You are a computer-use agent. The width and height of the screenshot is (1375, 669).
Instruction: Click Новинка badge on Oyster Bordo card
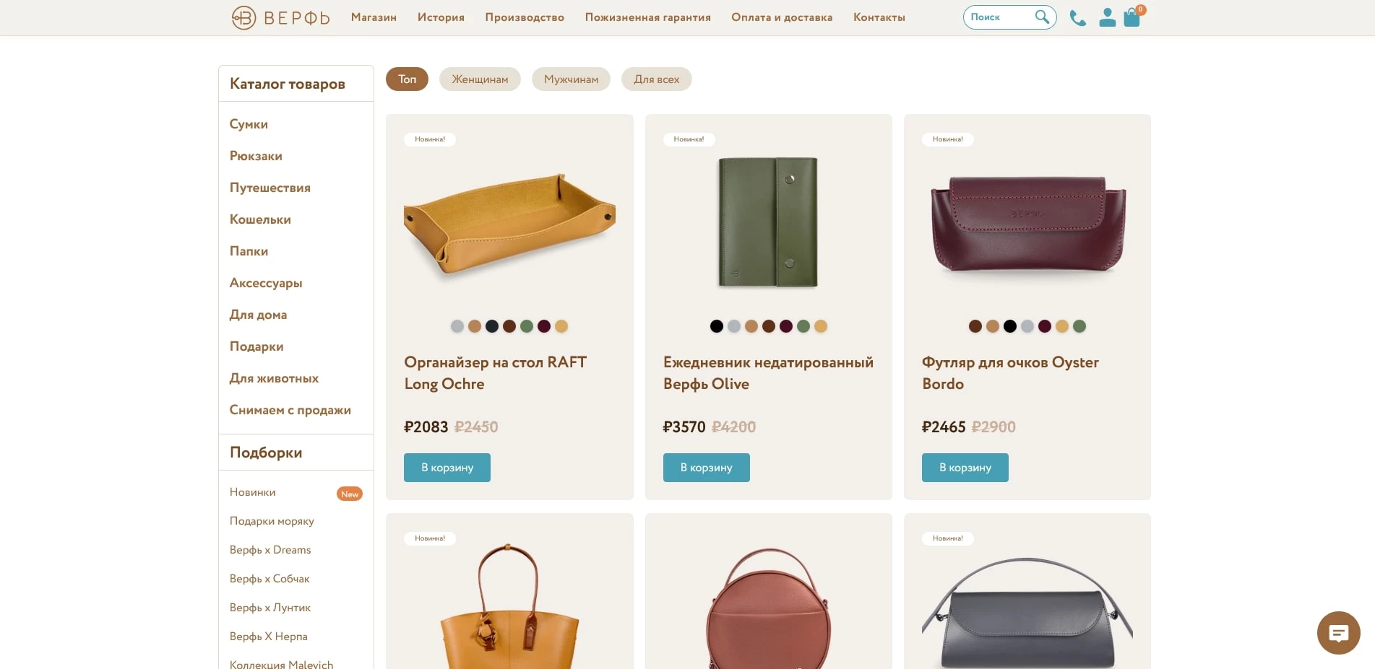pyautogui.click(x=947, y=139)
